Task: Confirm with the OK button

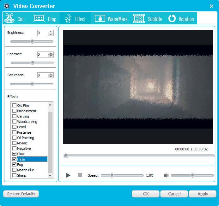Action: [146, 194]
